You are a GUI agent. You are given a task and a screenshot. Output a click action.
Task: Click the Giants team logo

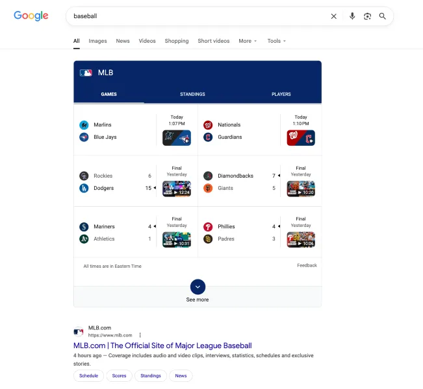tap(208, 188)
